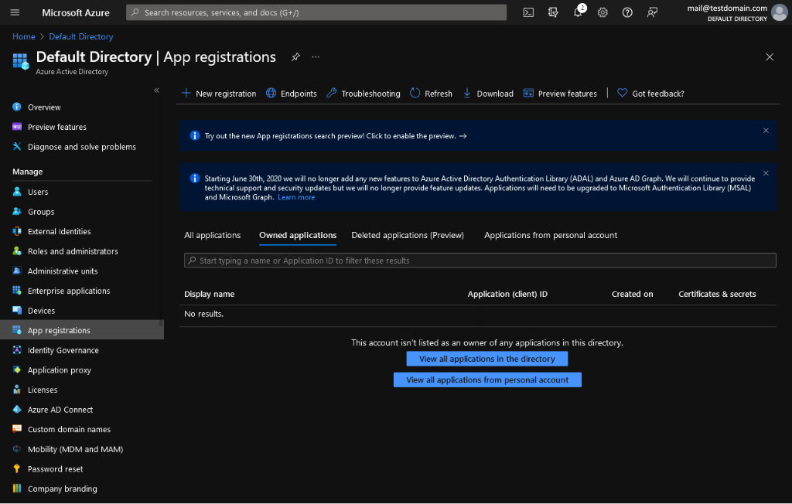The height and width of the screenshot is (504, 792).
Task: Open the more options ellipsis beside title
Action: coord(316,57)
